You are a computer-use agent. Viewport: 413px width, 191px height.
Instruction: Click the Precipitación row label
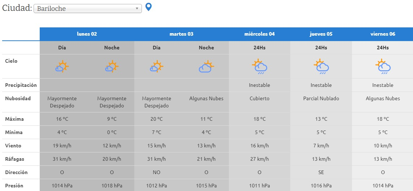point(21,85)
